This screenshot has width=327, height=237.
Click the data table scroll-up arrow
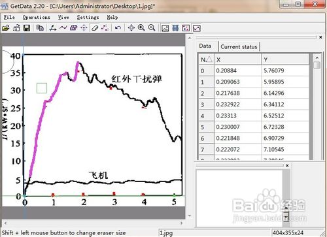(317, 58)
